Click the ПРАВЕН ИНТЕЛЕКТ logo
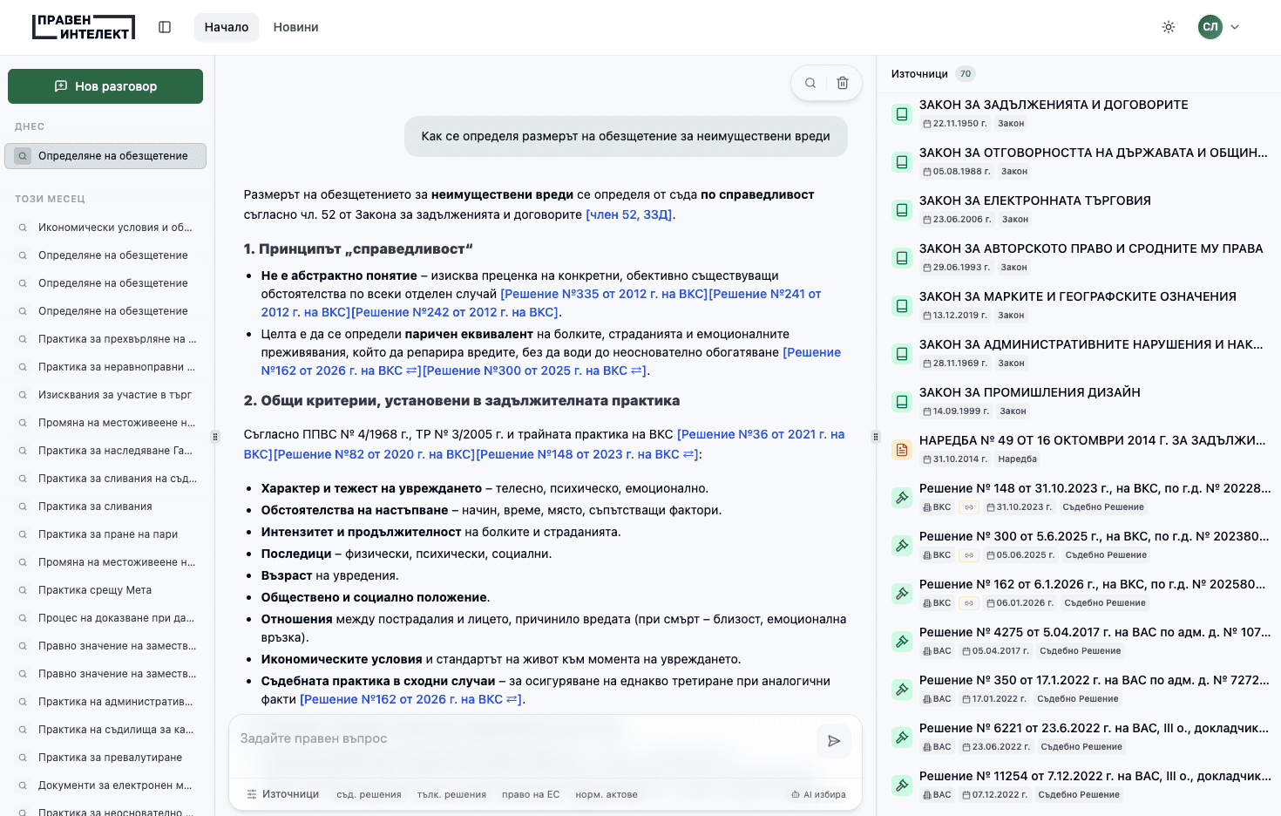Screen dimensions: 1281x816 tap(84, 27)
